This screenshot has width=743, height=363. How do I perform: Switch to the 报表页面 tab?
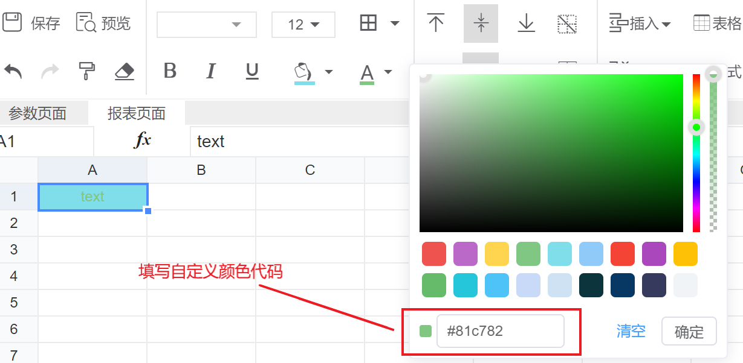(x=137, y=113)
